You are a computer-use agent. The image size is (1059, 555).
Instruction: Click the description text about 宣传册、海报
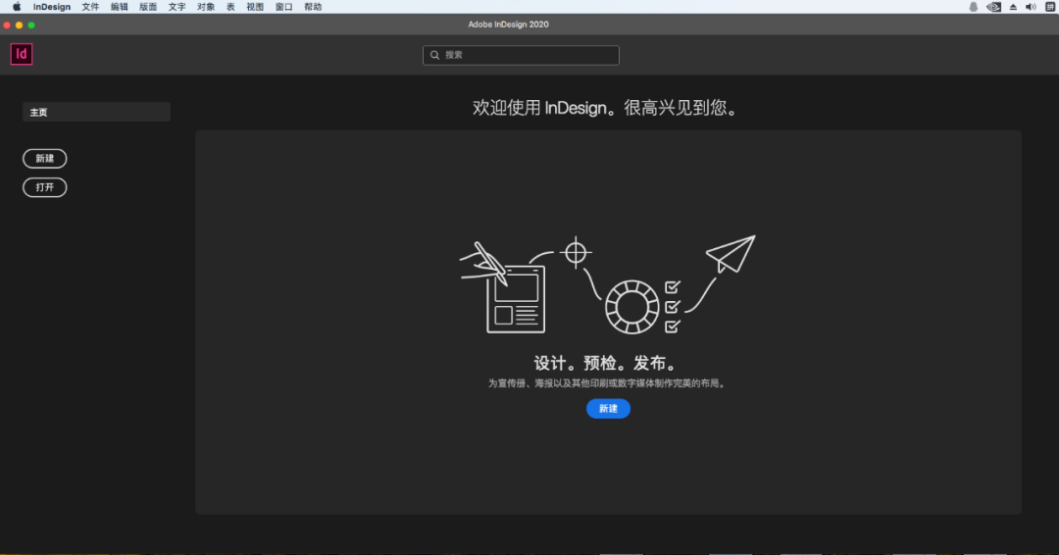(607, 383)
